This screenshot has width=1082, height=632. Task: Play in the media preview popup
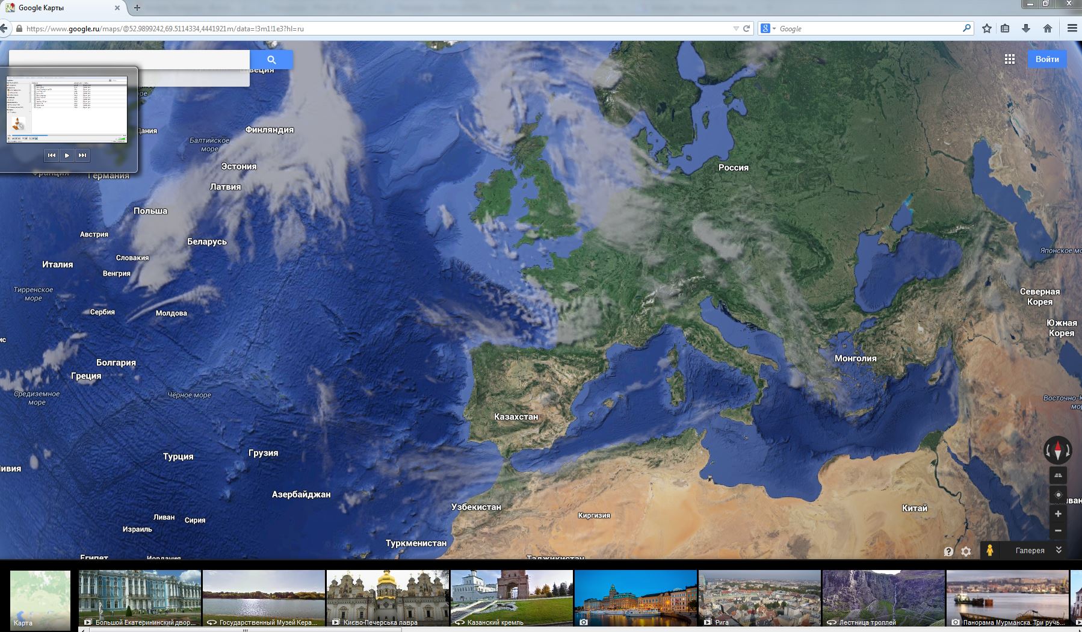point(67,155)
